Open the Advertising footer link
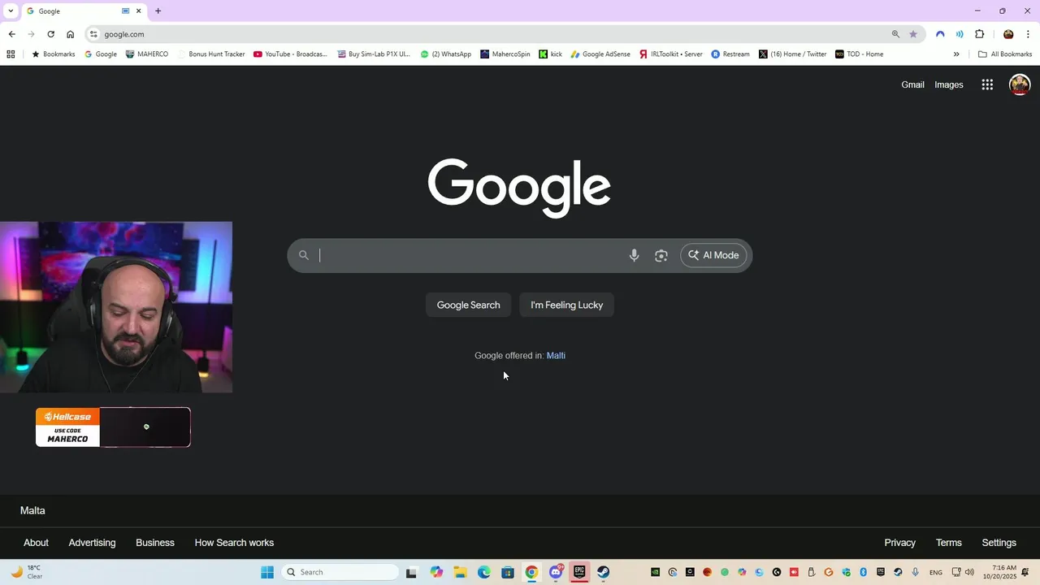This screenshot has height=585, width=1040. point(92,543)
